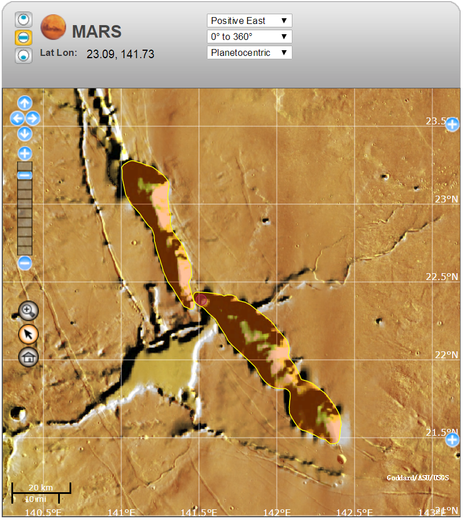Pan the map right with arrow

point(32,119)
